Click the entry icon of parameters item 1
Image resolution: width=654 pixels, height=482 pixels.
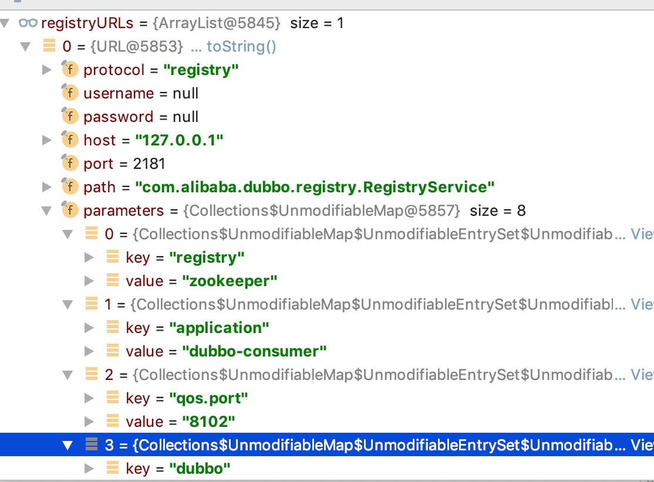pyautogui.click(x=92, y=304)
